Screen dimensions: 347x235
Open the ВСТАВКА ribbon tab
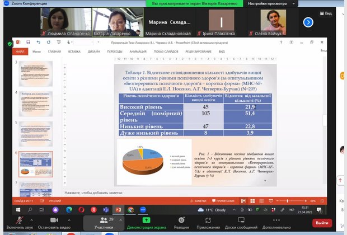point(74,51)
